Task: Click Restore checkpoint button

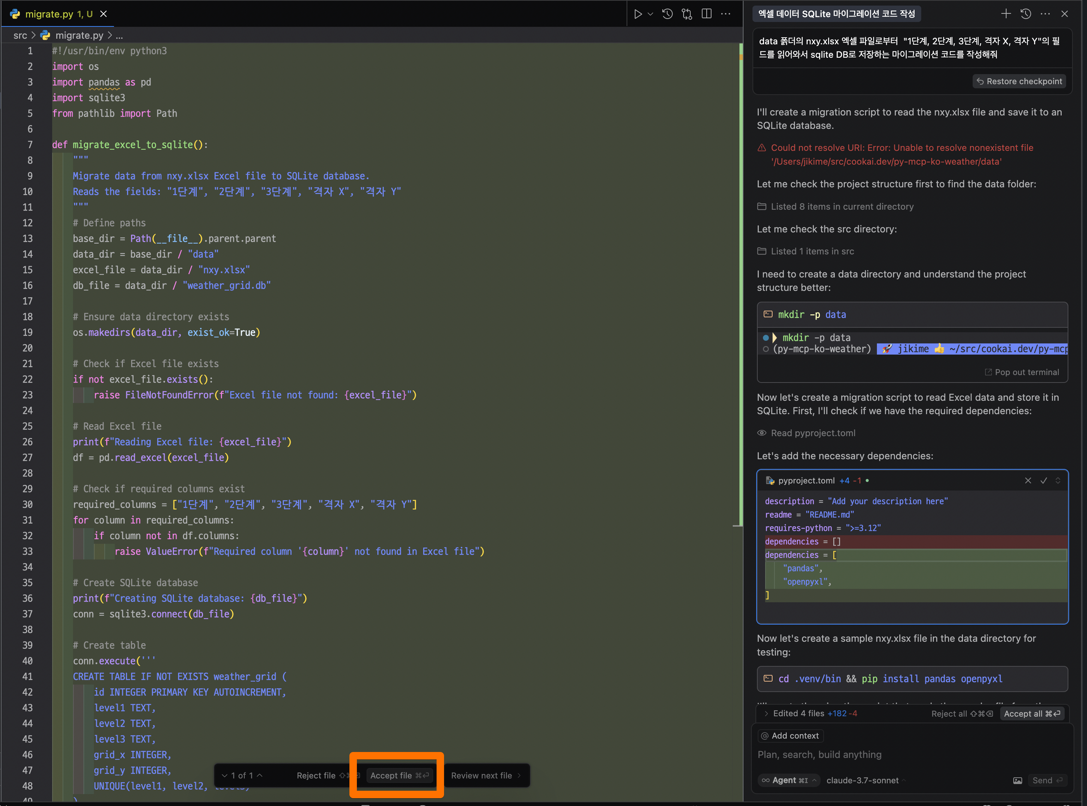Action: pos(1019,82)
